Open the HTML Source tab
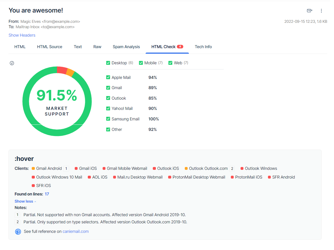The image size is (334, 250). (50, 47)
